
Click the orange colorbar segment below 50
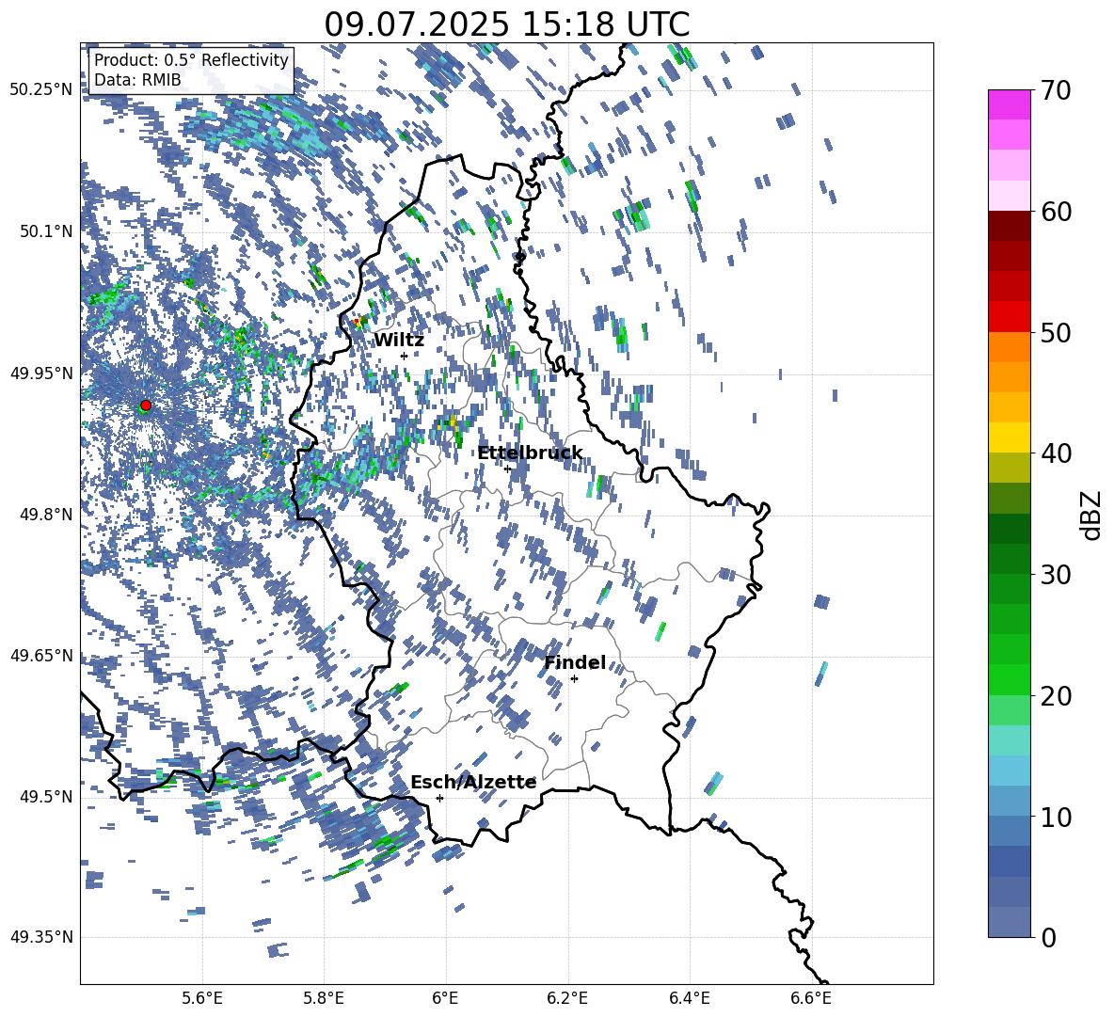(1009, 347)
